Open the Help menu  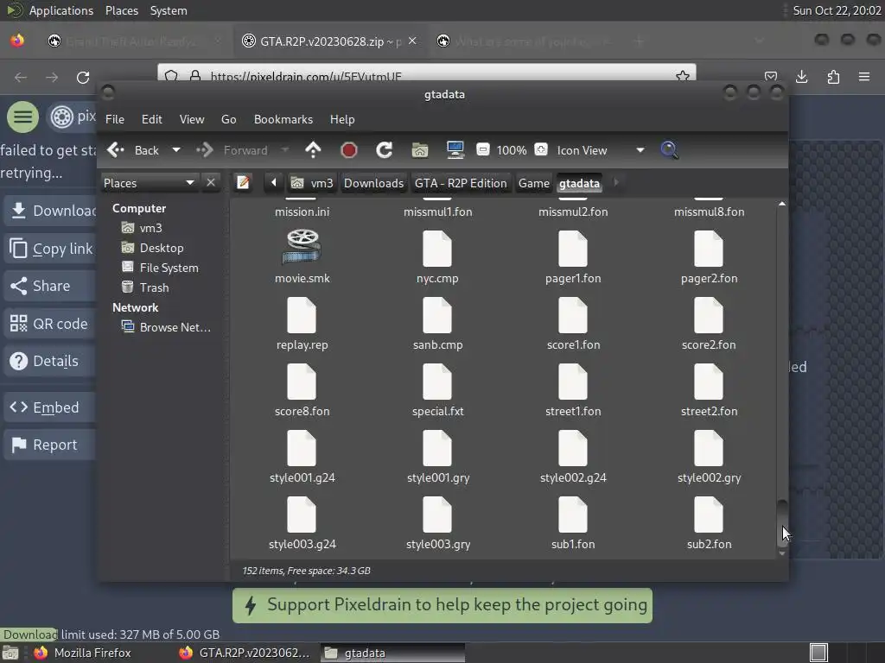[x=342, y=119]
